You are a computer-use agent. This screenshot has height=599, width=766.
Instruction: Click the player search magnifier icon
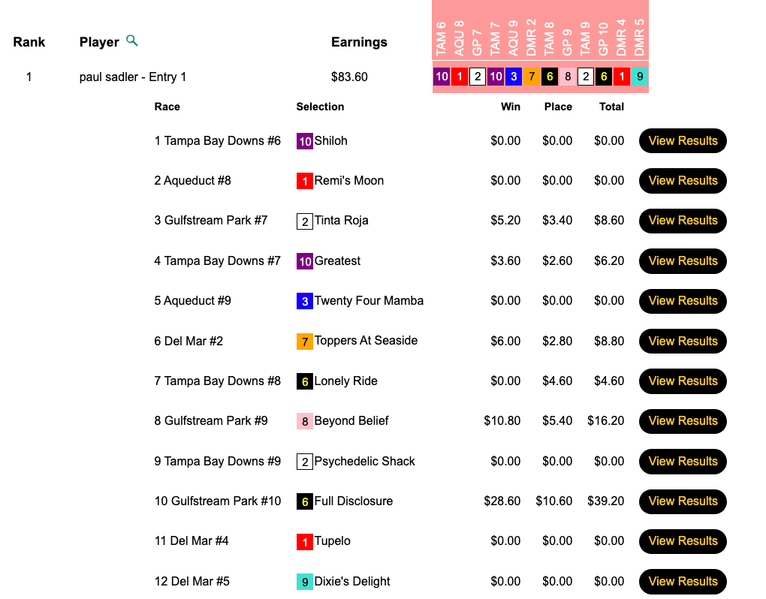pos(132,41)
